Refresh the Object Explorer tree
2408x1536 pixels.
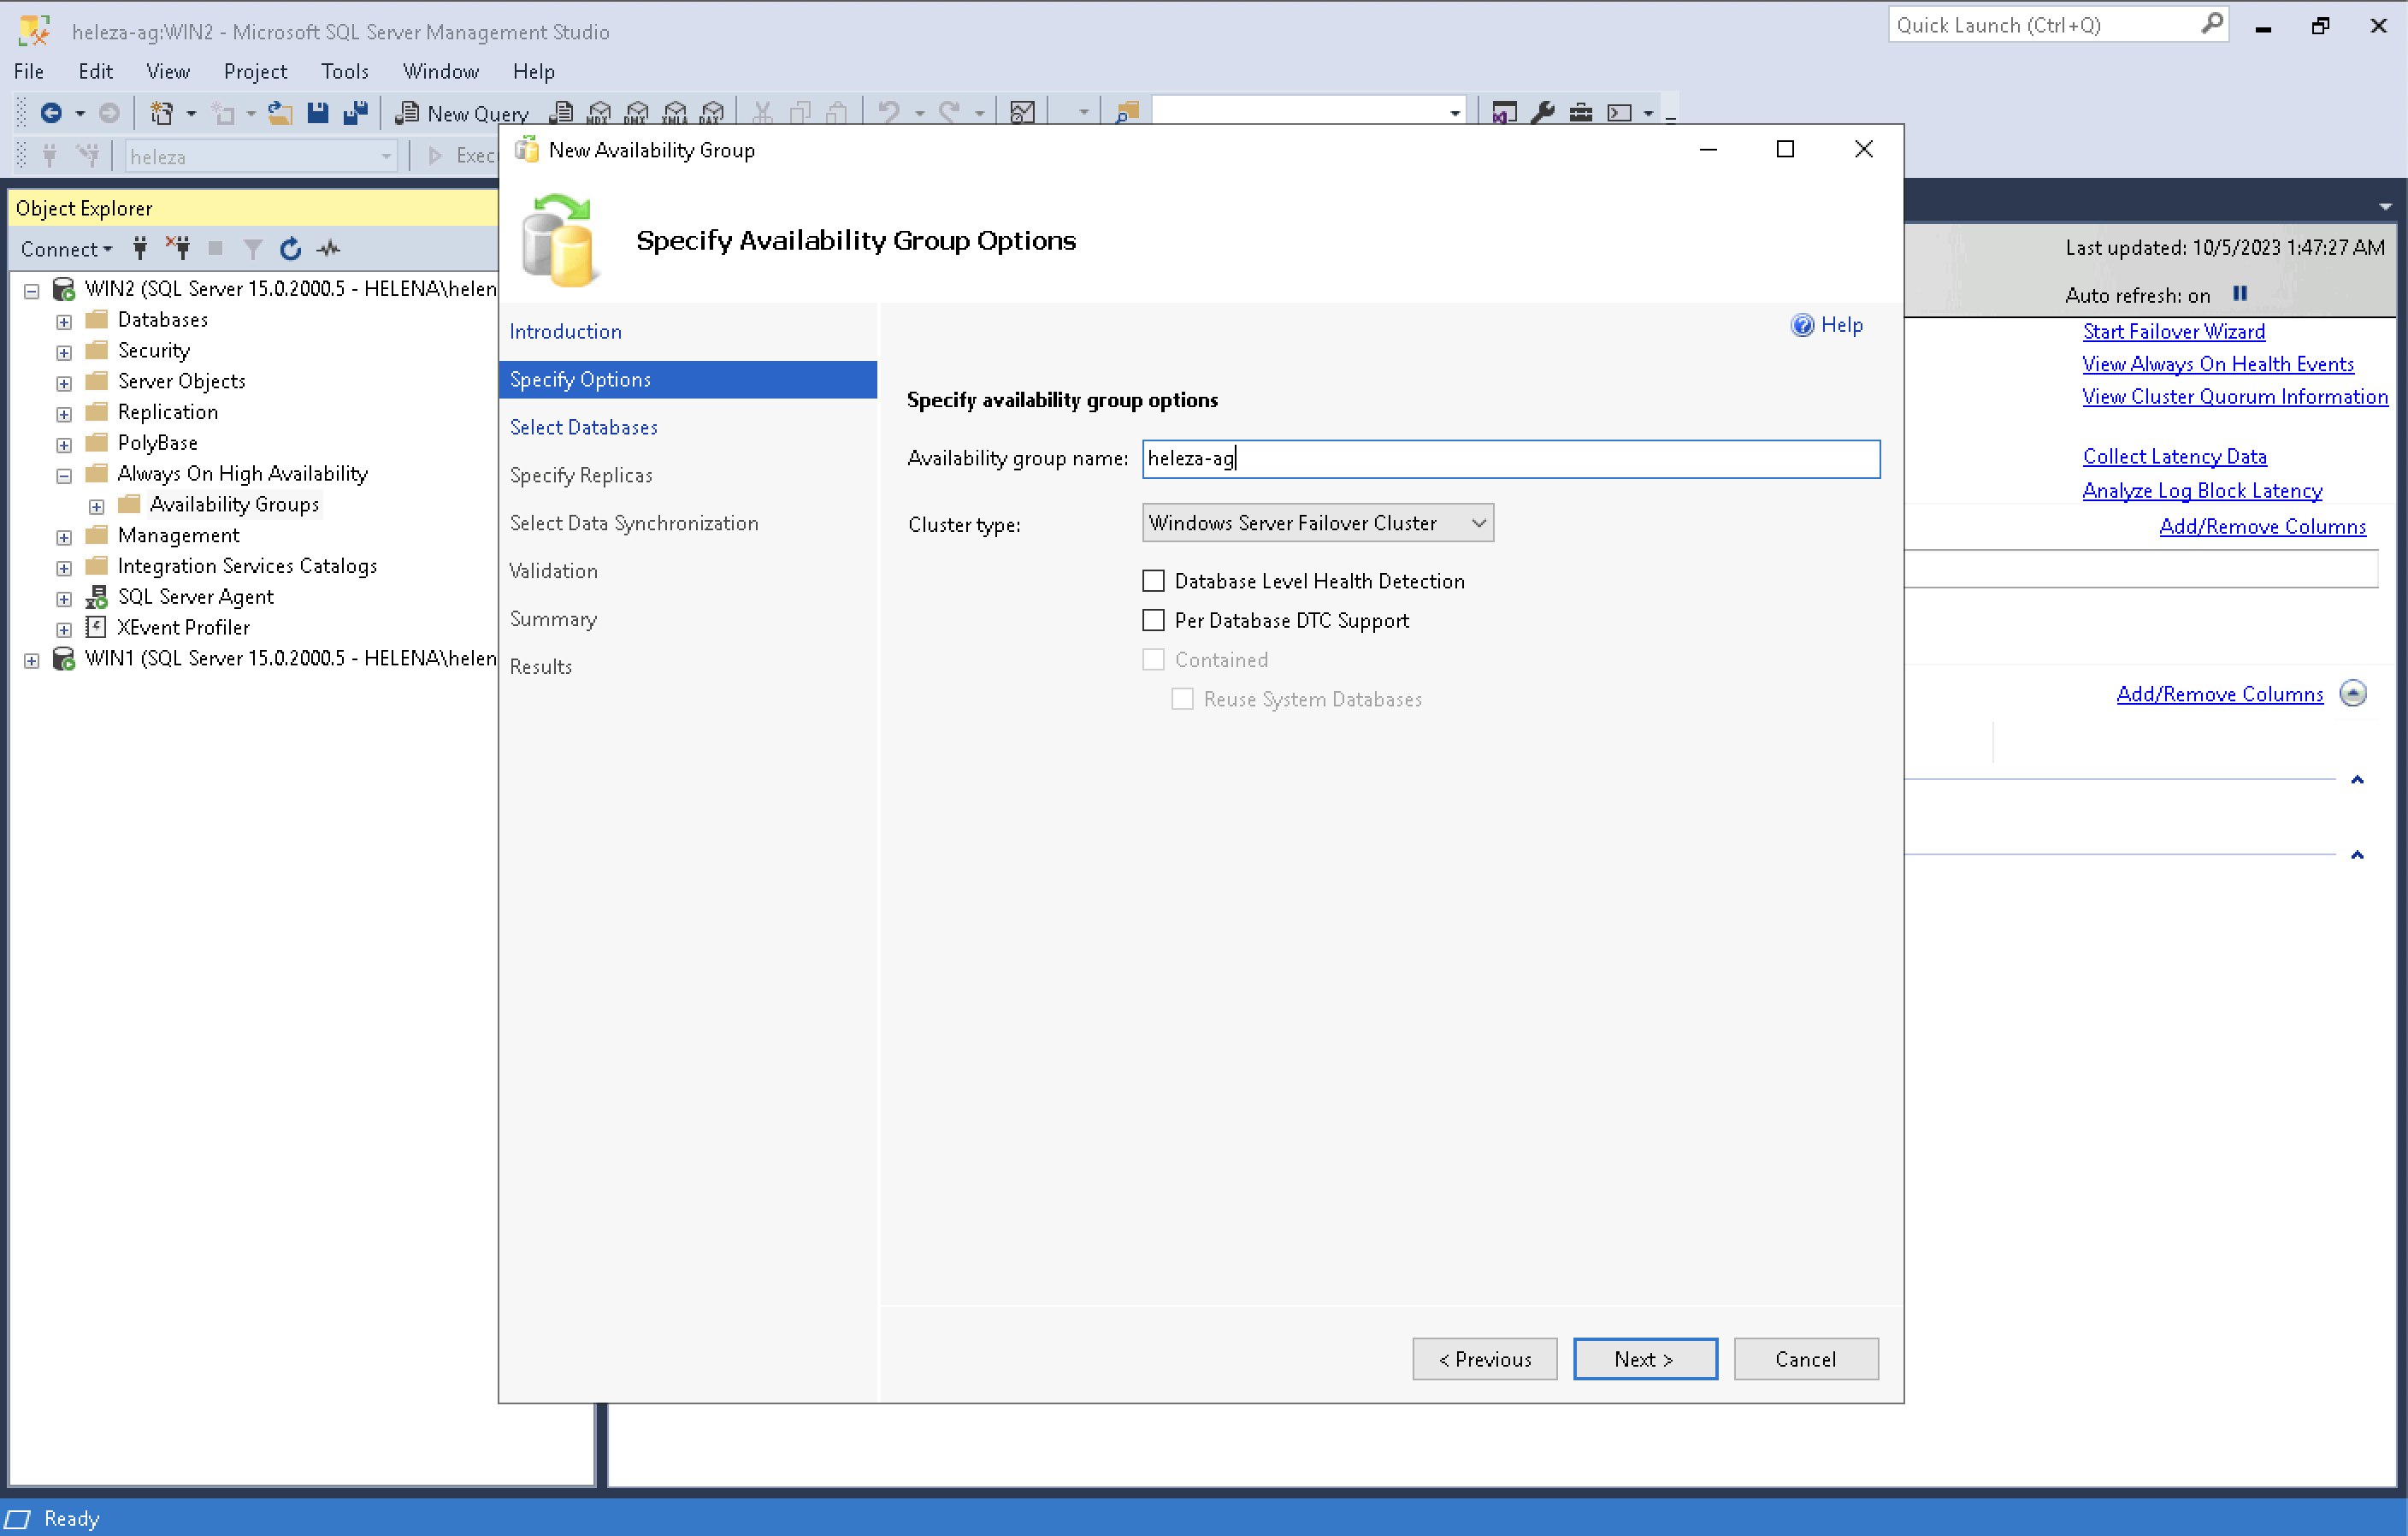pyautogui.click(x=290, y=248)
